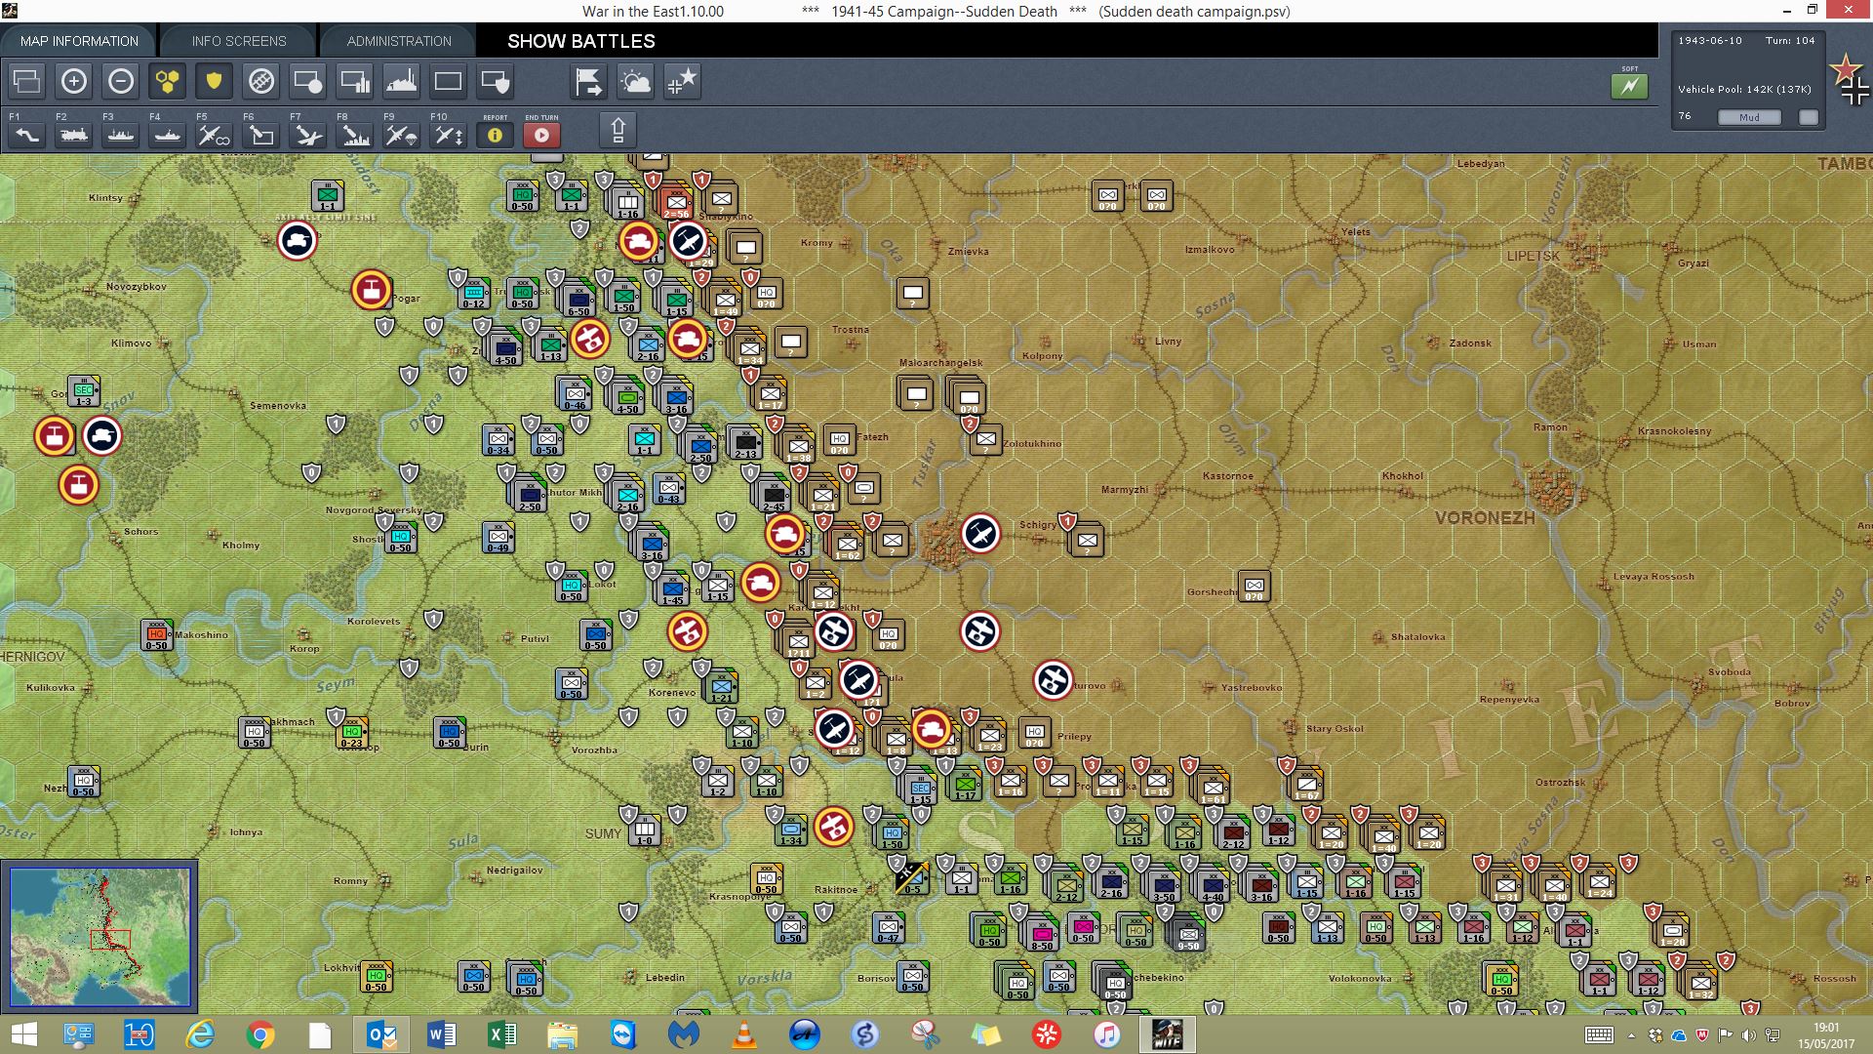The image size is (1873, 1054).
Task: Select the F8 bomb city mode icon
Action: point(355,134)
